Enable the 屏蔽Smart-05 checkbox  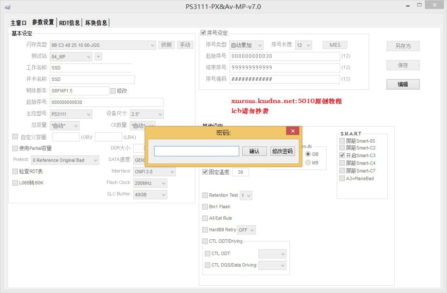342,141
